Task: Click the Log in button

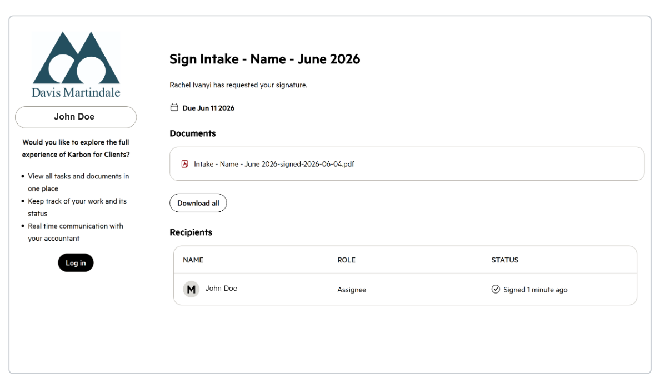Action: tap(76, 263)
